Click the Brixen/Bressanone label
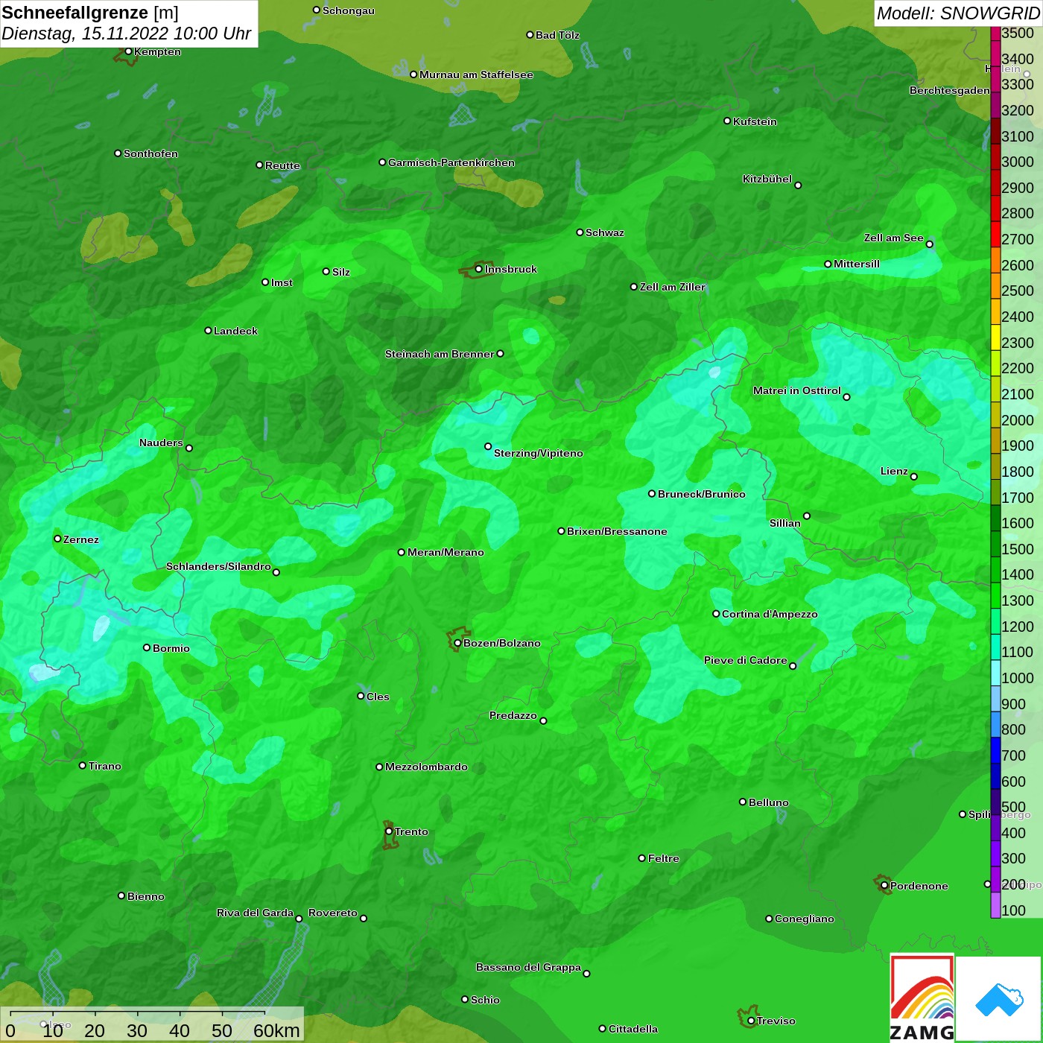The image size is (1043, 1043). 617,531
